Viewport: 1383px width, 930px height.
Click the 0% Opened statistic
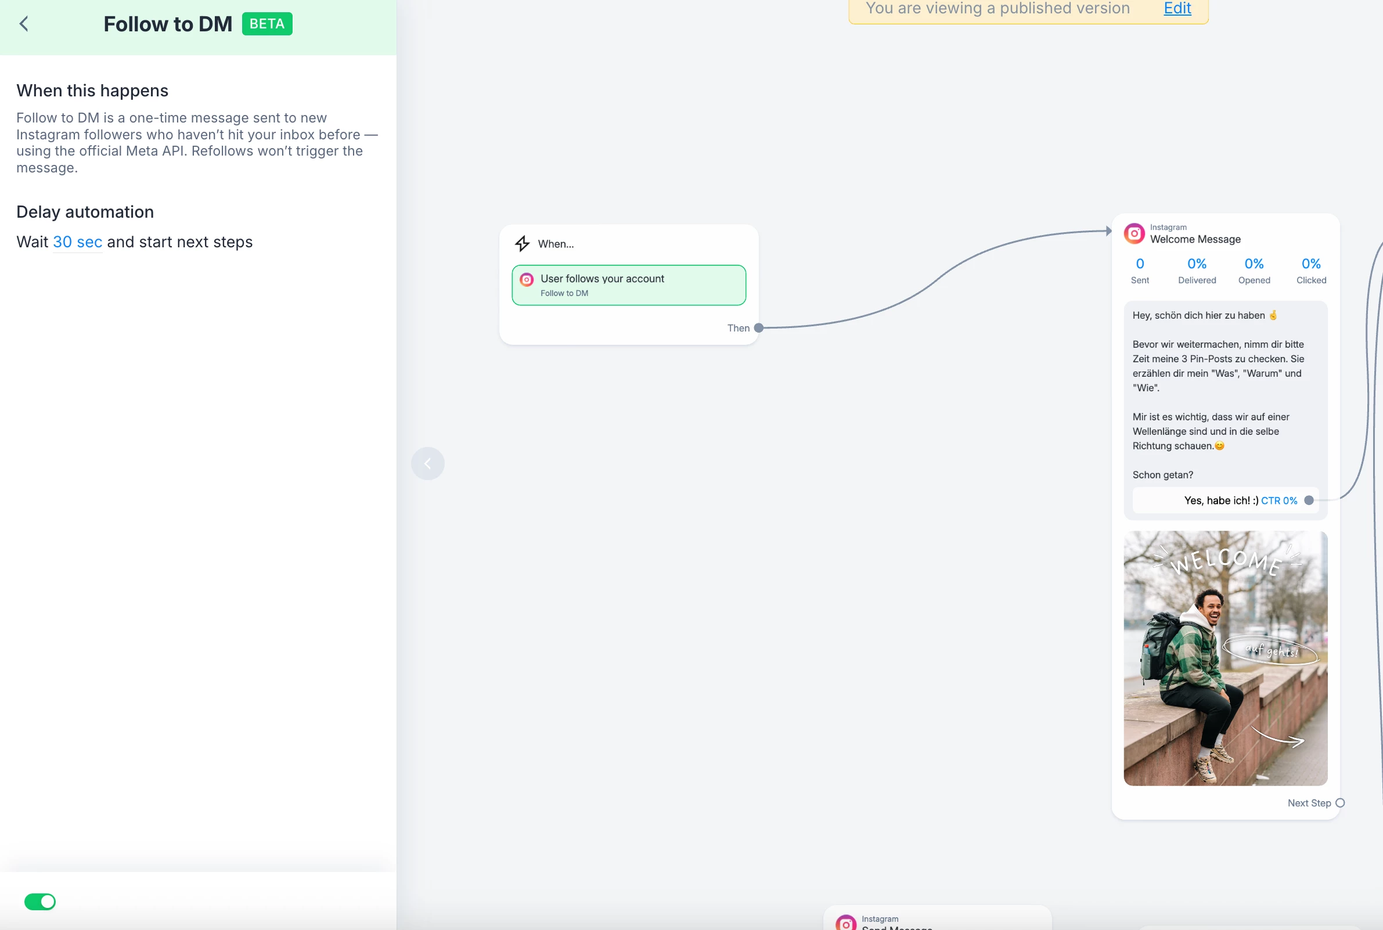point(1254,271)
